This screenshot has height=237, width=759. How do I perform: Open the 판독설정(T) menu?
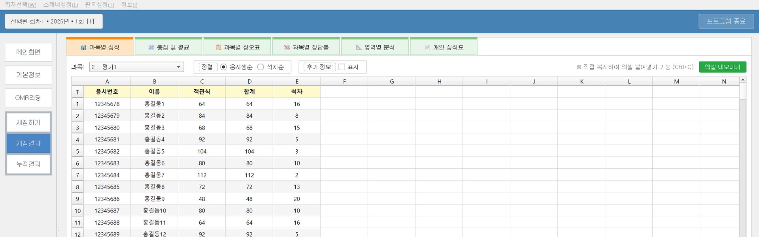pyautogui.click(x=100, y=5)
